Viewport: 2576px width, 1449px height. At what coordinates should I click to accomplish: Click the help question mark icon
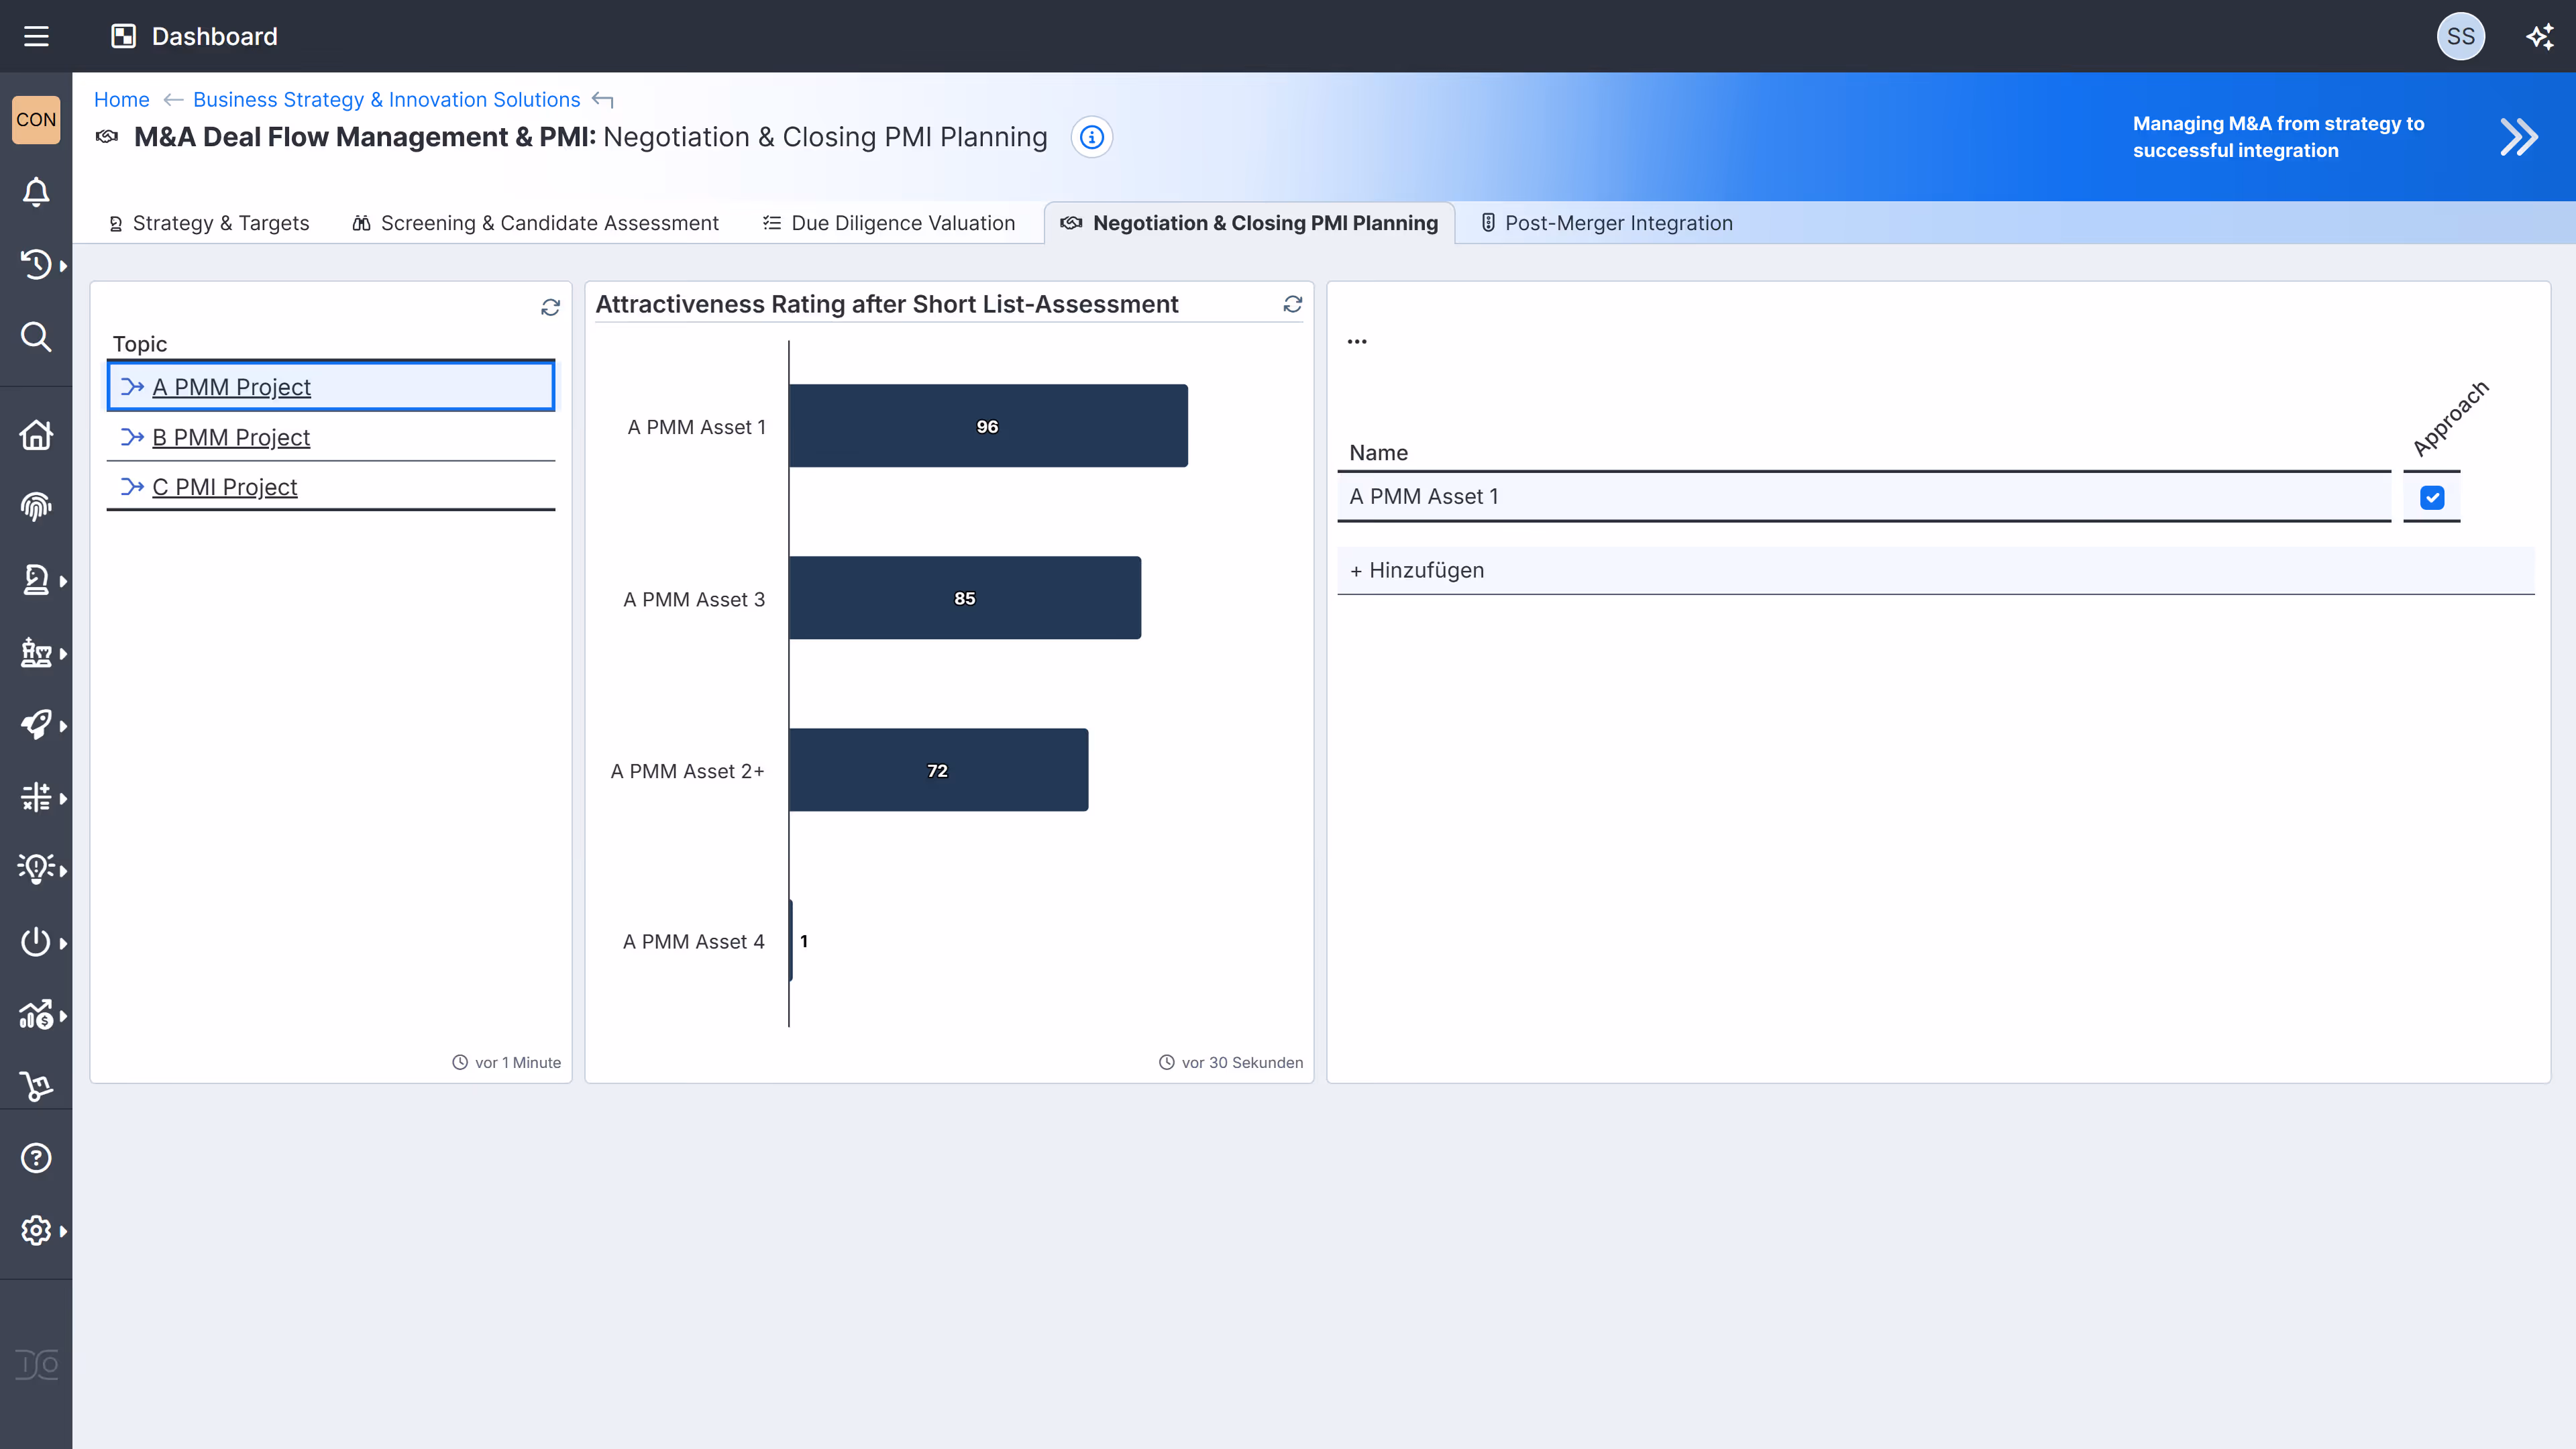click(36, 1157)
